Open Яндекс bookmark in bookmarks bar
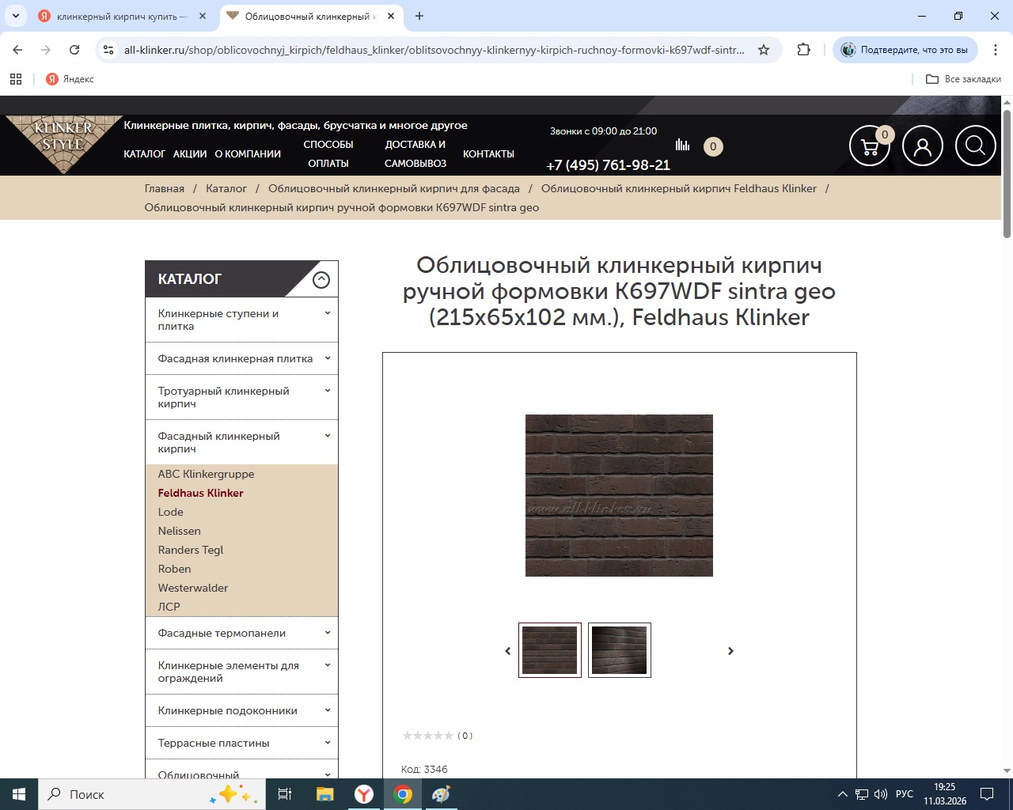1013x810 pixels. point(70,79)
